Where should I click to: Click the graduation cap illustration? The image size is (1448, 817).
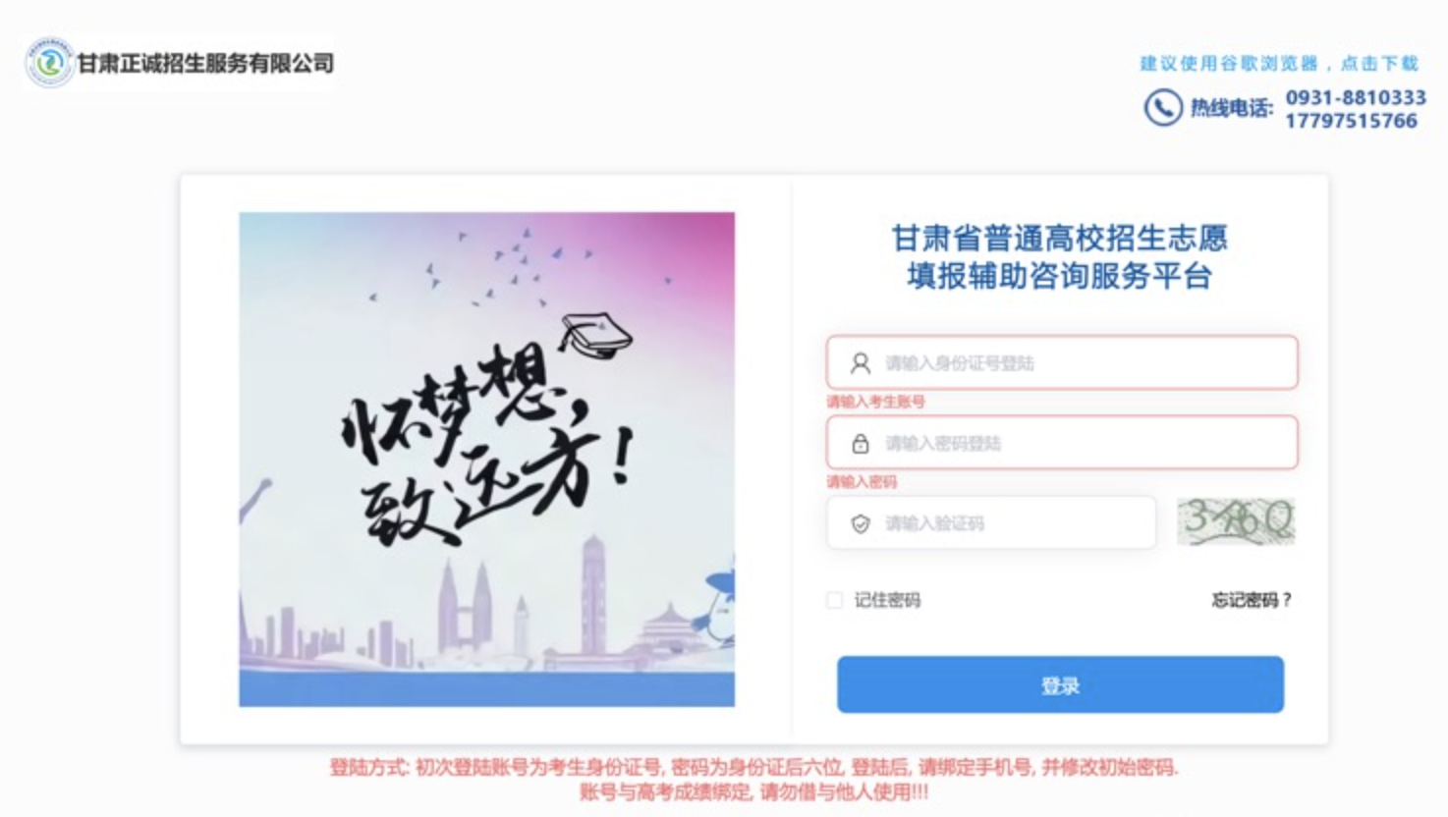point(595,335)
